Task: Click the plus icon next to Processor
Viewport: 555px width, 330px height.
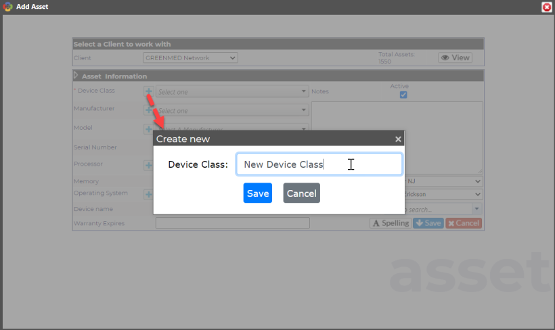Action: (149, 165)
